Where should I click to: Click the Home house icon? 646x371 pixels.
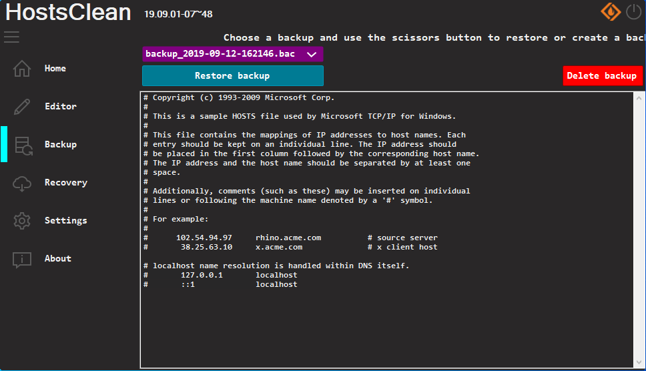(22, 68)
